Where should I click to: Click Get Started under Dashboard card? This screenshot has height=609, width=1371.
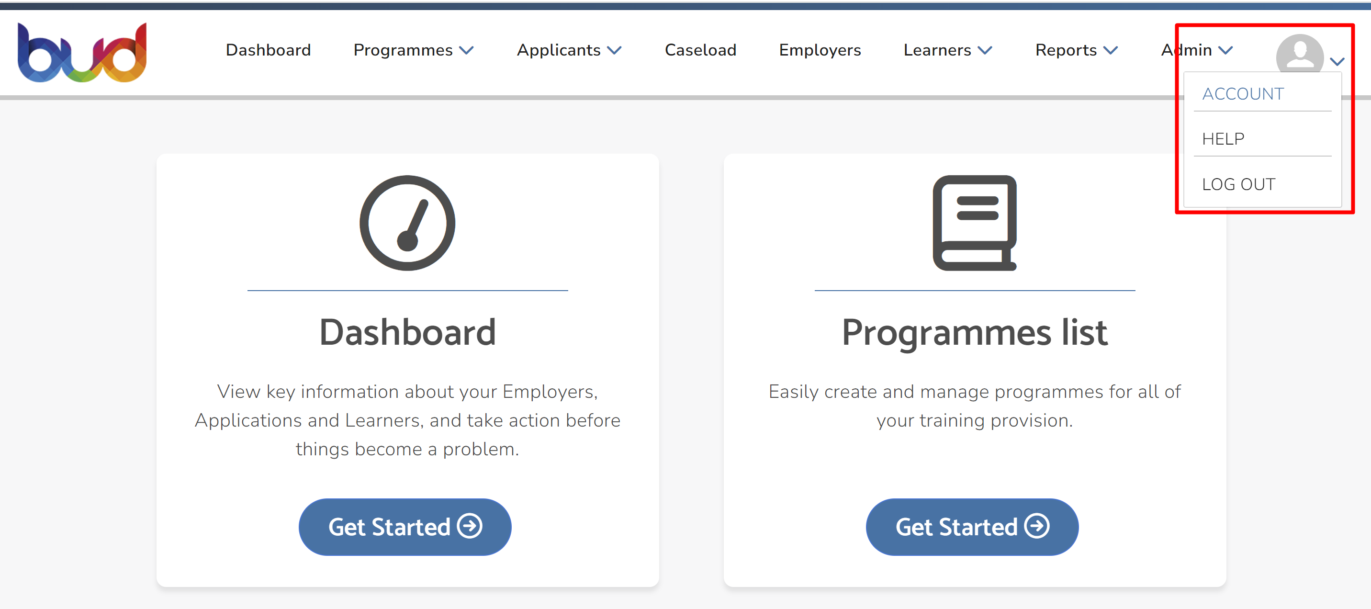[x=405, y=527]
